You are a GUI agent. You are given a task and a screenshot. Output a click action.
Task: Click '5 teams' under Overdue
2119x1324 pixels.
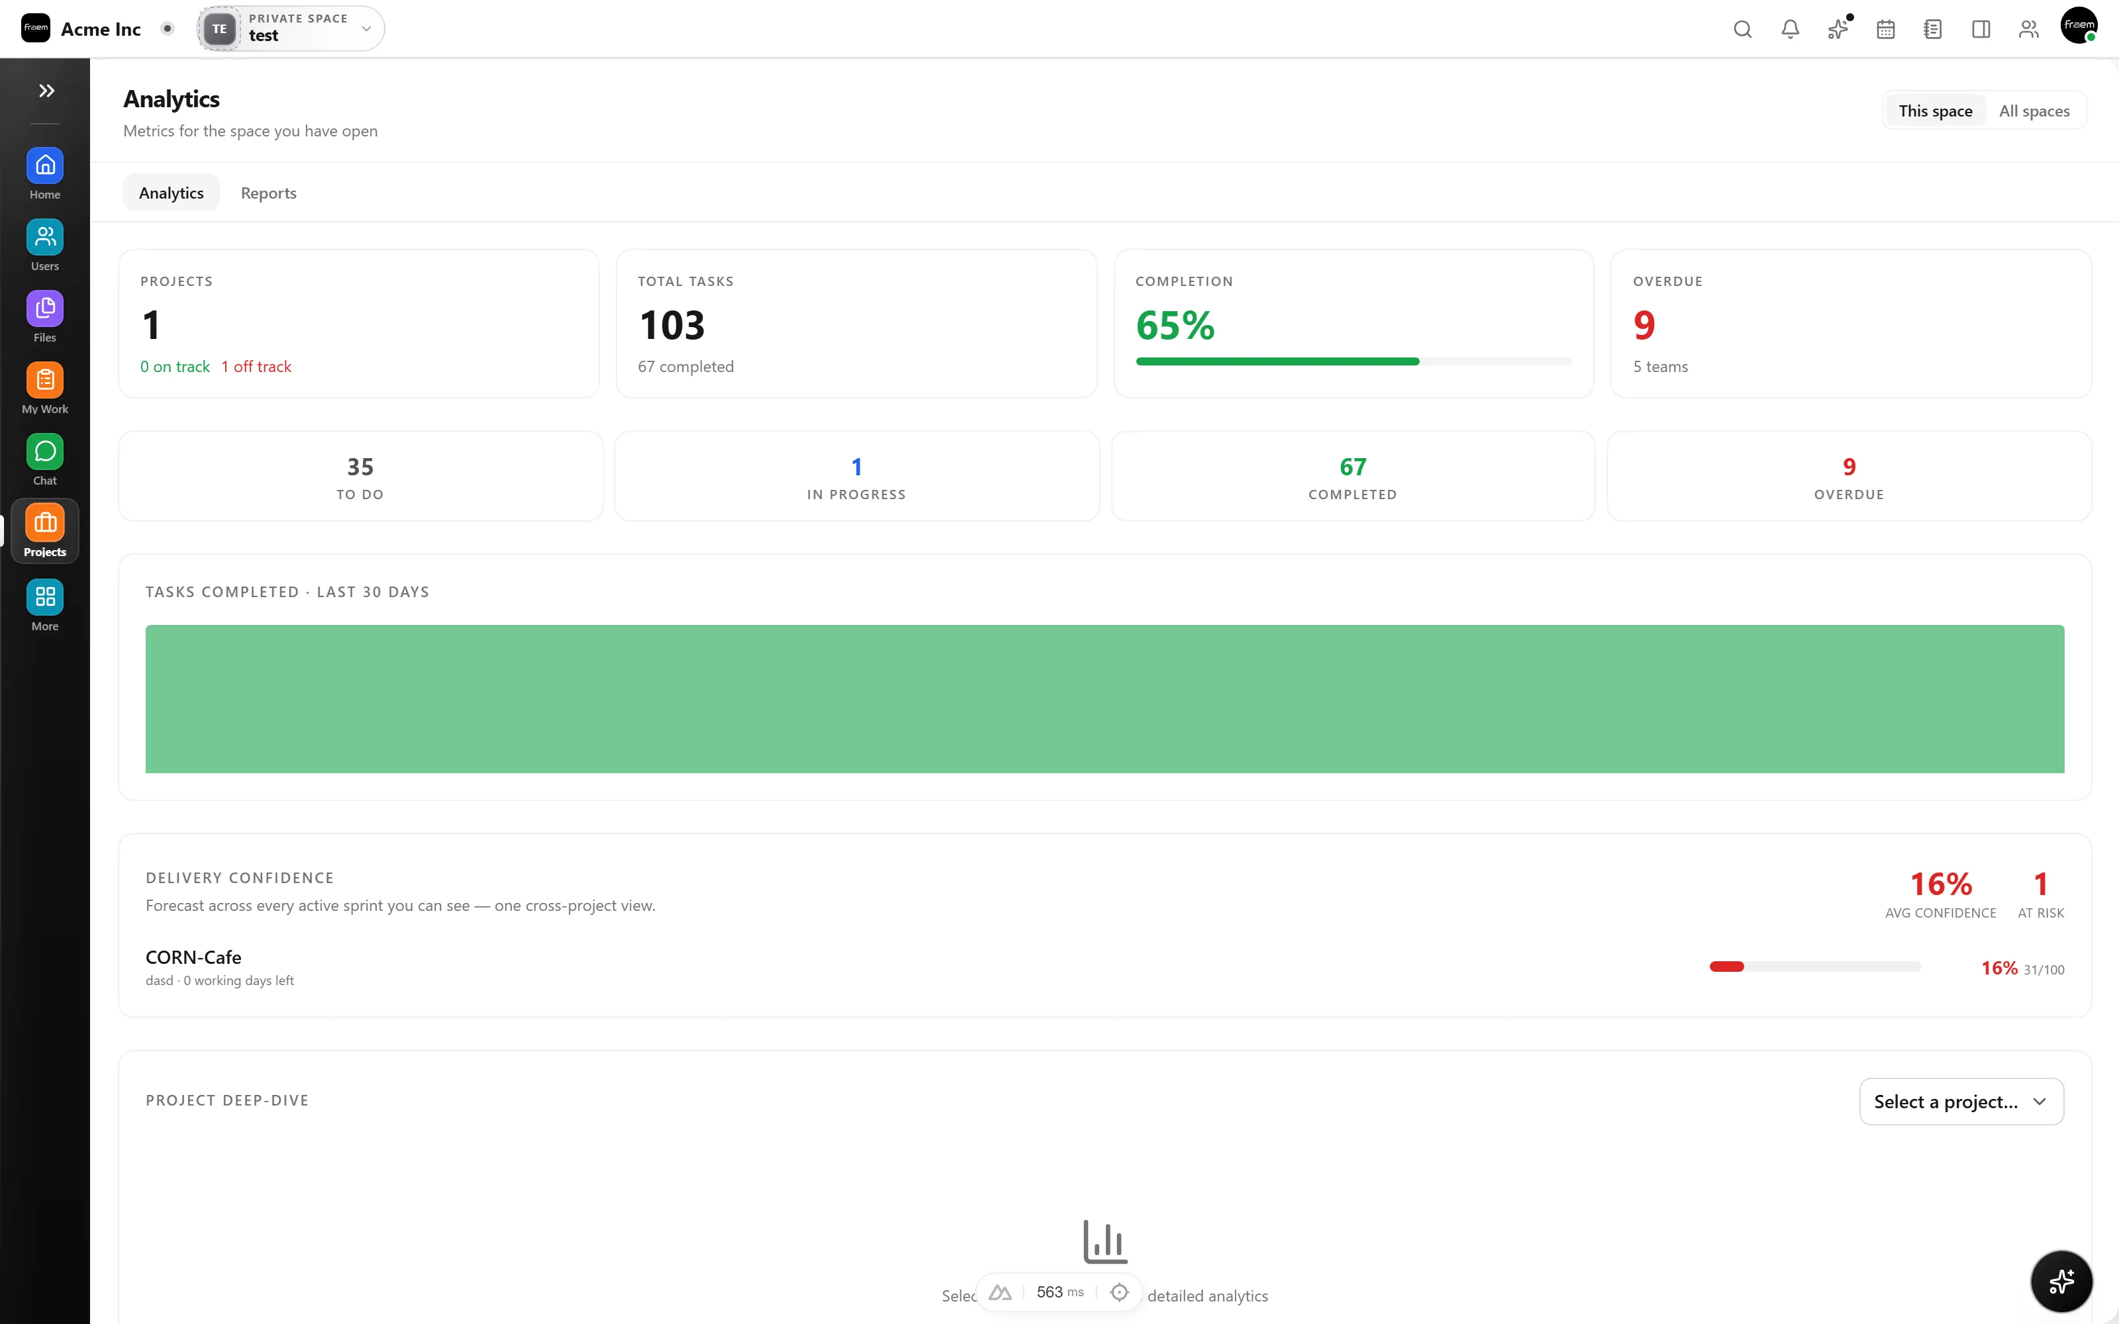pyautogui.click(x=1660, y=367)
